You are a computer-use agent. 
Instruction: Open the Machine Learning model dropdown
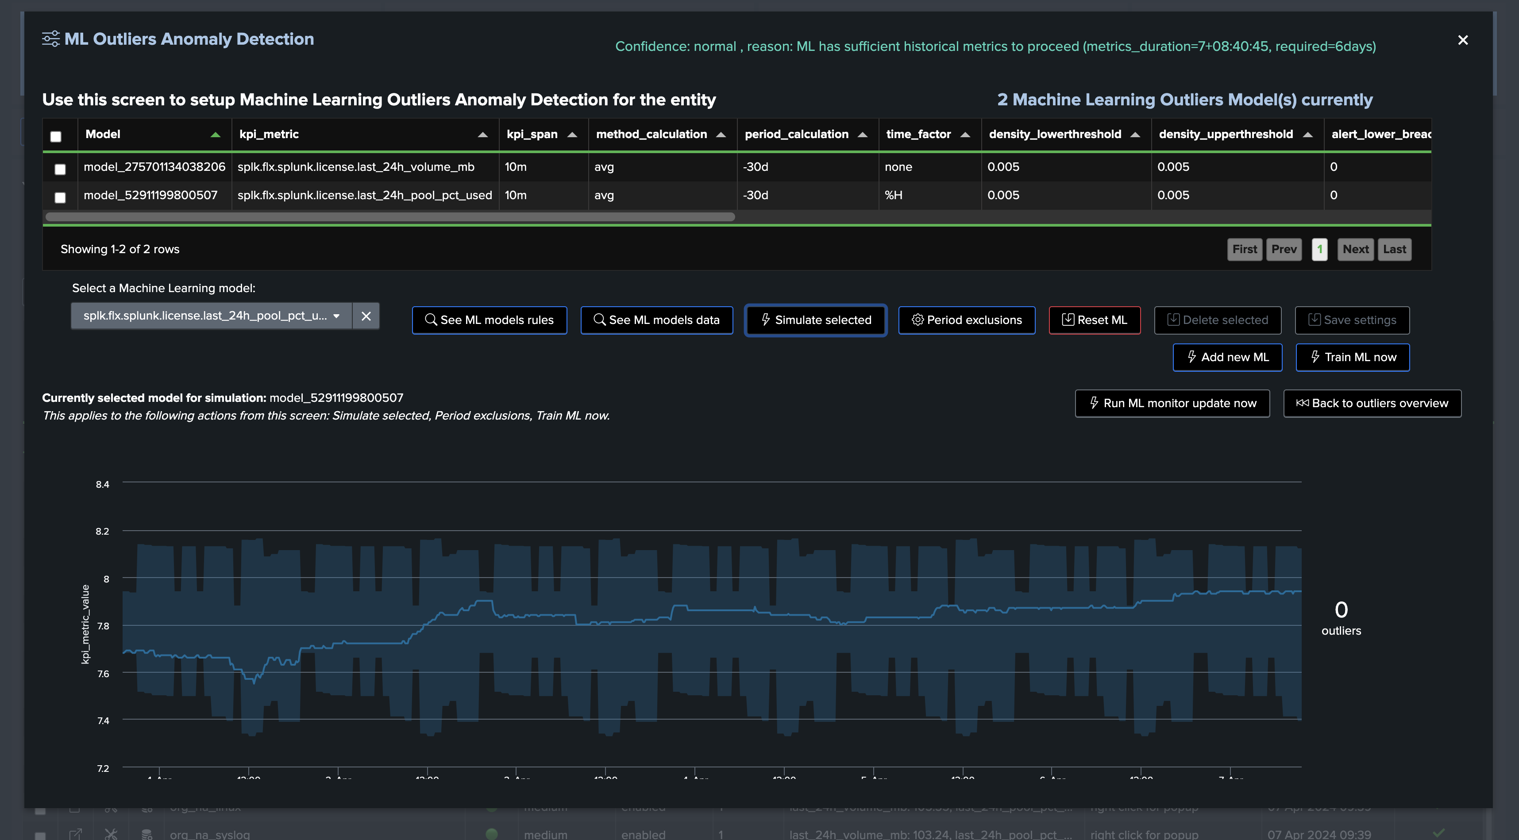click(x=212, y=316)
